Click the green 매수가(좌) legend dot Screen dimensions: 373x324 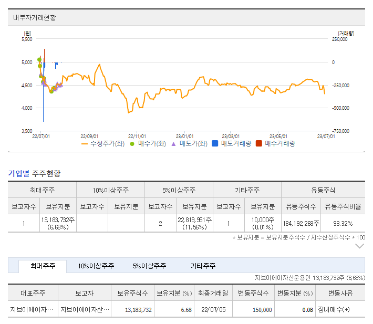pos(132,144)
